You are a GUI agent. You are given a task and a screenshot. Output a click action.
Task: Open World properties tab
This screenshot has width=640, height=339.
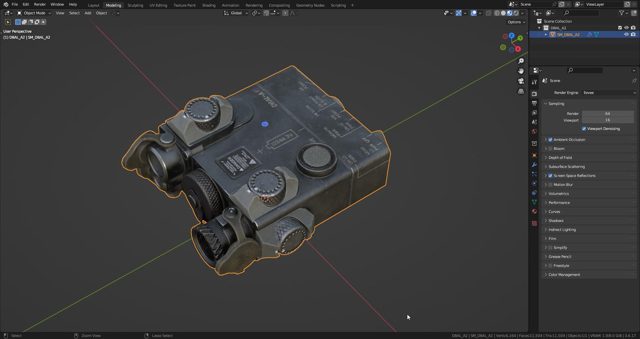[534, 131]
